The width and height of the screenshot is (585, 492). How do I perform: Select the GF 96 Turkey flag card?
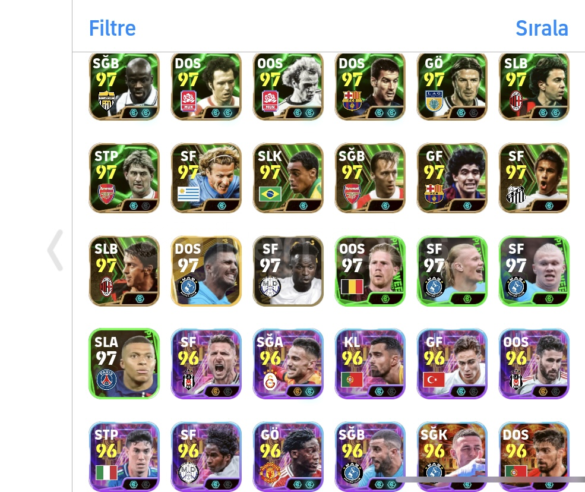[452, 364]
